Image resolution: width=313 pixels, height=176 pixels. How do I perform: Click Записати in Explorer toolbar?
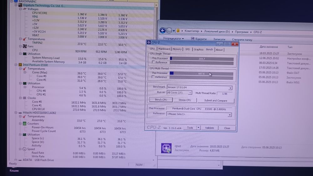219,39
